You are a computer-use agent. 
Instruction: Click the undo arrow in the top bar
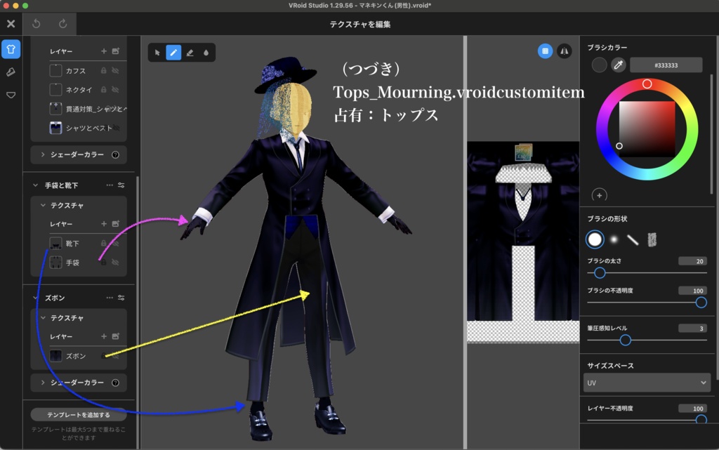(x=34, y=24)
